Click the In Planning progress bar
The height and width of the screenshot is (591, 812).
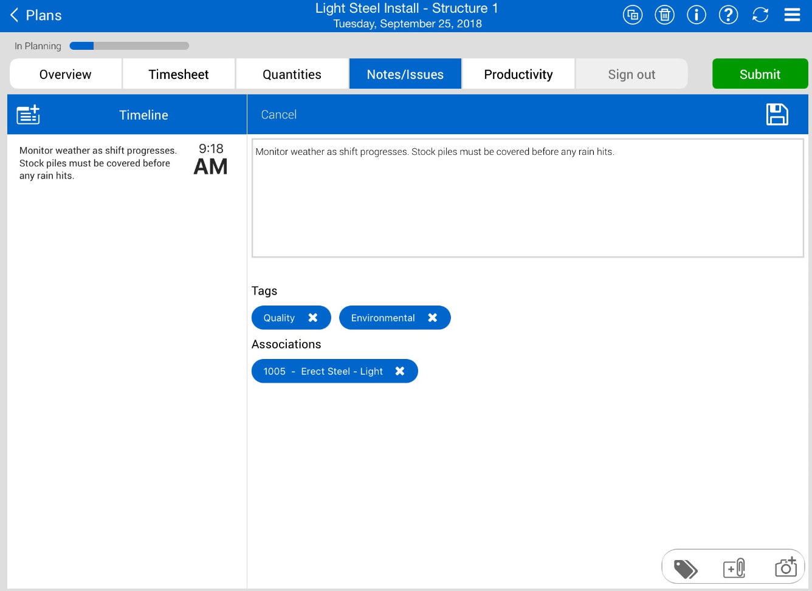[x=129, y=46]
